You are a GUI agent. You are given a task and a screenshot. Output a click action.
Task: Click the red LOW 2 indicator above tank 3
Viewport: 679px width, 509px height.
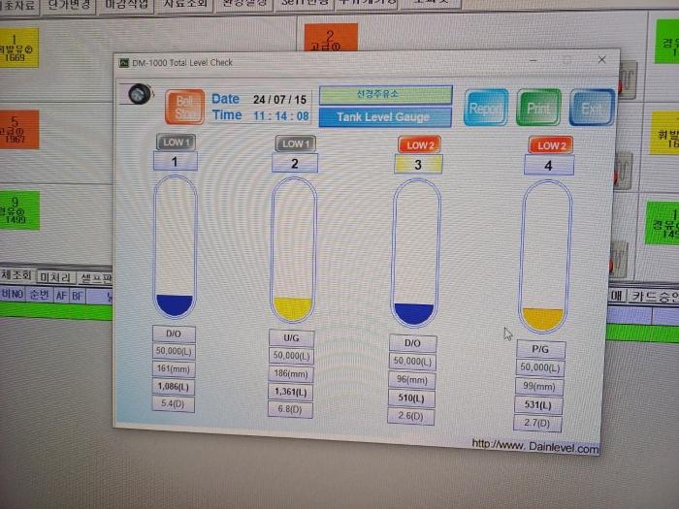pyautogui.click(x=420, y=145)
